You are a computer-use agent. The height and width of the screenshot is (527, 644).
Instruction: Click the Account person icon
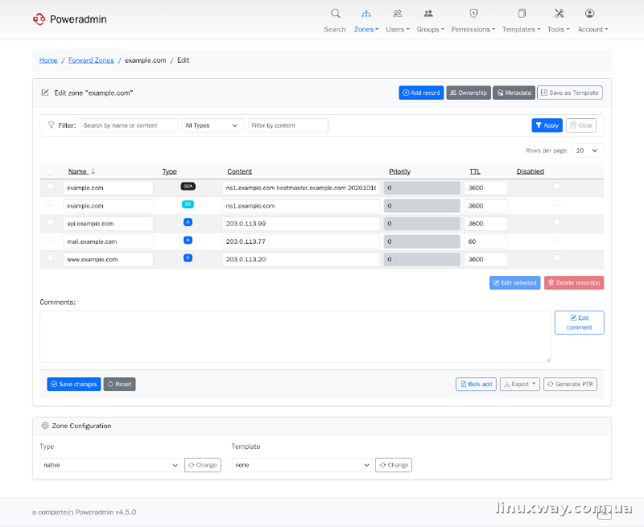589,14
